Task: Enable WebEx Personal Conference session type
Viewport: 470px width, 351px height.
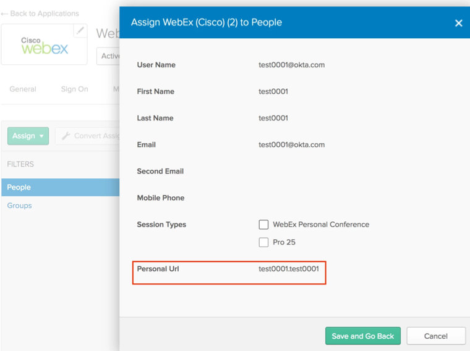Action: click(264, 225)
